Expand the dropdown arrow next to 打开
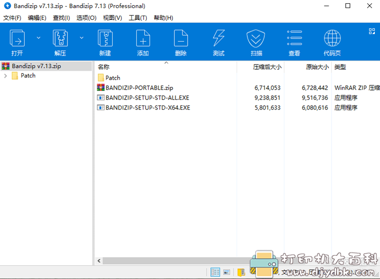Image resolution: width=380 pixels, height=279 pixels. point(38,38)
